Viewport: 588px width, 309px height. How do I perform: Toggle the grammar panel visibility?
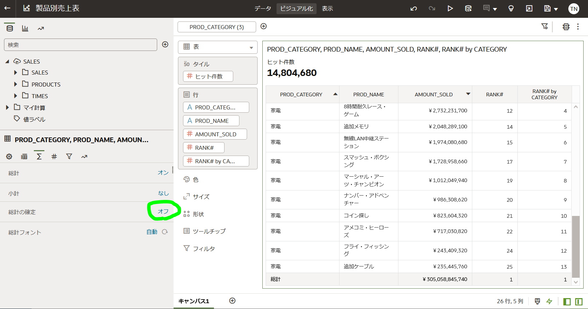(579, 301)
